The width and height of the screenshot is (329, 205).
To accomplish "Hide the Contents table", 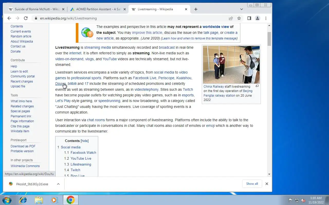I will 85,141.
